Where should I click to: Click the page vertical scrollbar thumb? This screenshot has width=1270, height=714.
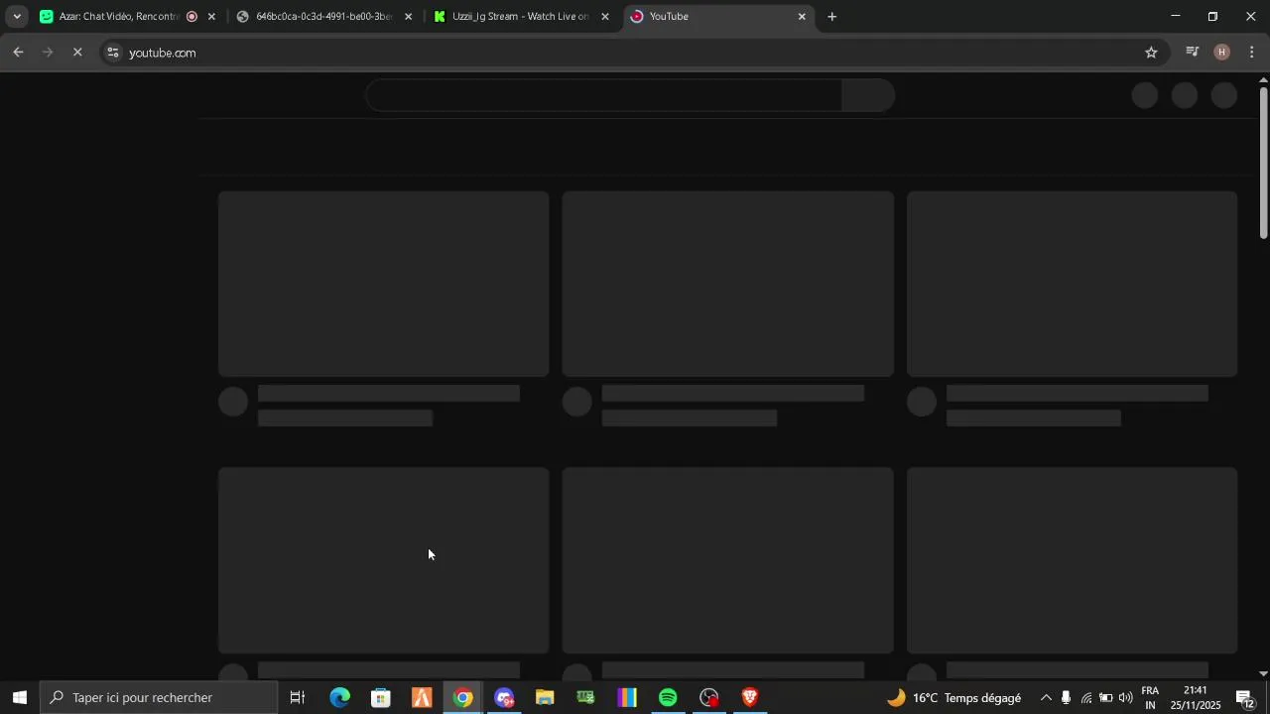[1263, 163]
